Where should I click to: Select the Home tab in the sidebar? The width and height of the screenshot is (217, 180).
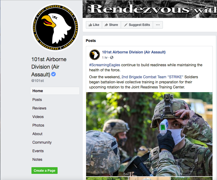[55, 91]
